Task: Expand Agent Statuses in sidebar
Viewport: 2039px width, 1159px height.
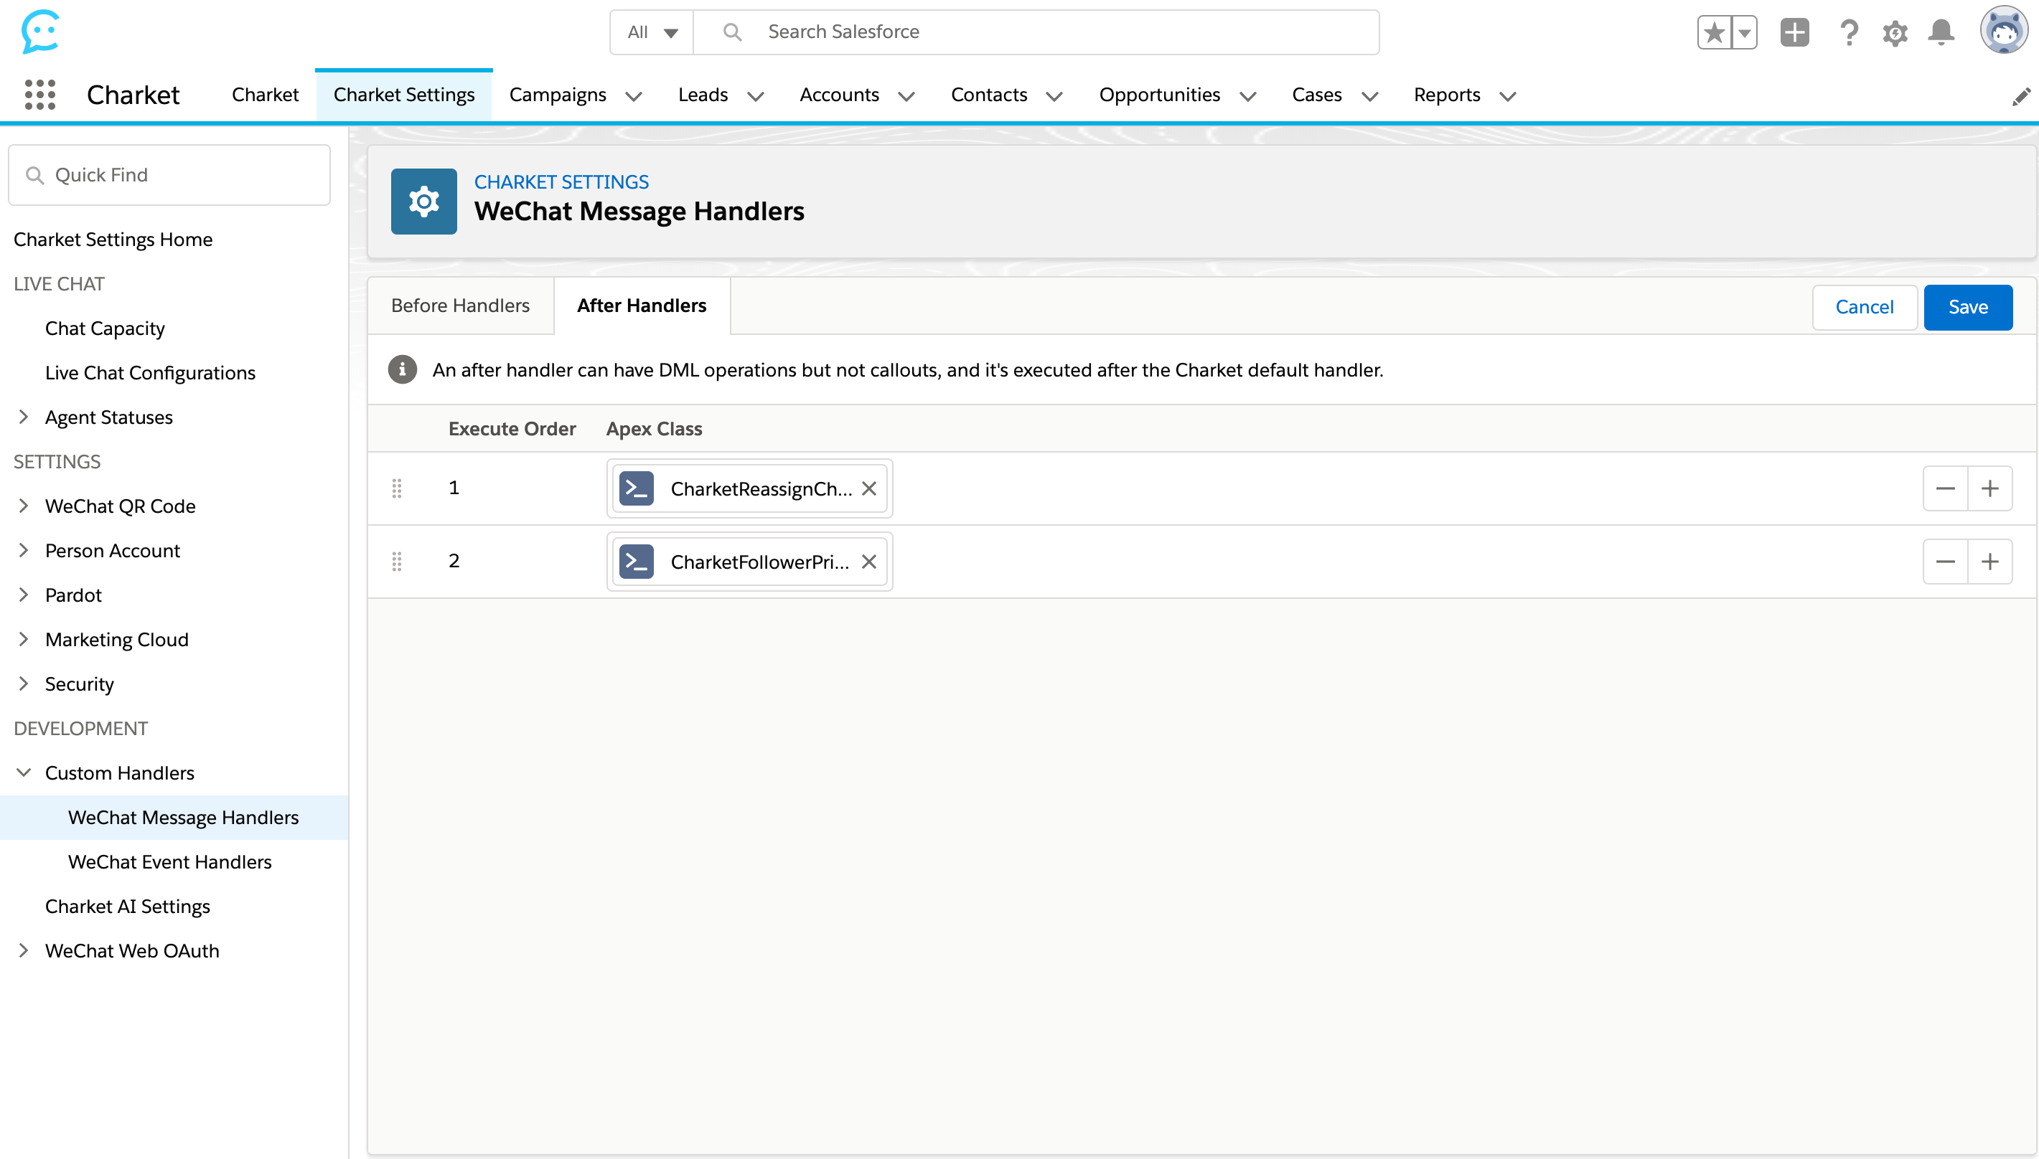Action: [x=24, y=416]
